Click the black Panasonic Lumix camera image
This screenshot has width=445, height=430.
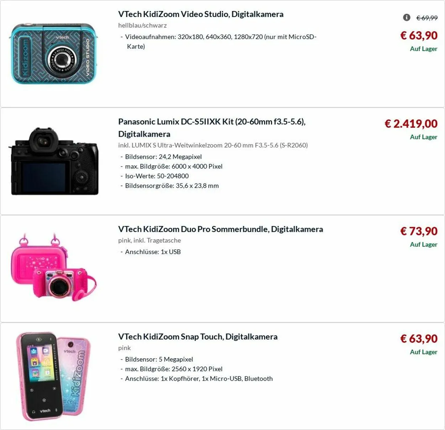(54, 162)
